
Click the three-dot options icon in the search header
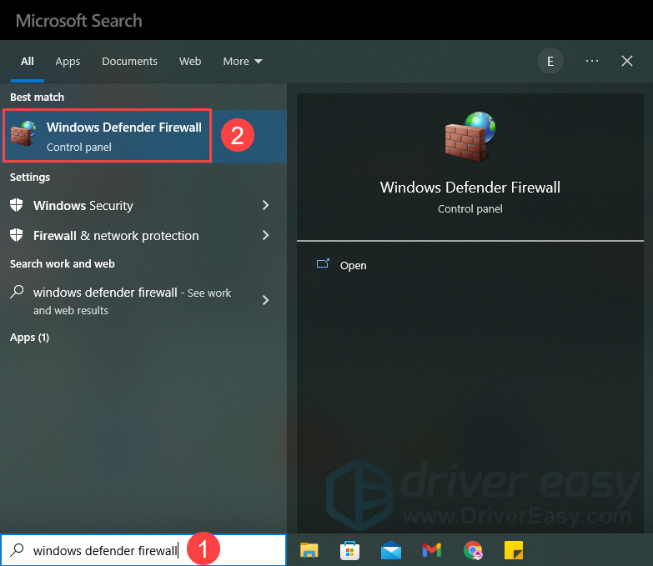(x=592, y=61)
